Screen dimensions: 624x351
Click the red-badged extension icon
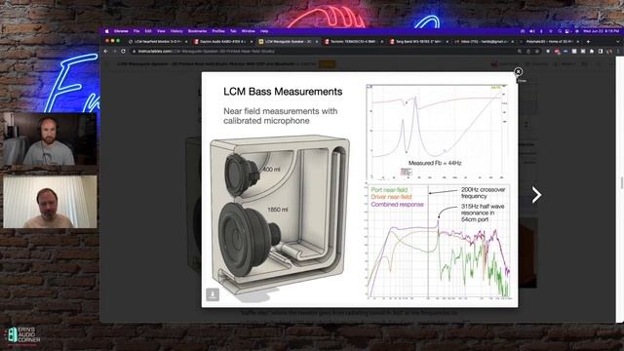click(557, 52)
